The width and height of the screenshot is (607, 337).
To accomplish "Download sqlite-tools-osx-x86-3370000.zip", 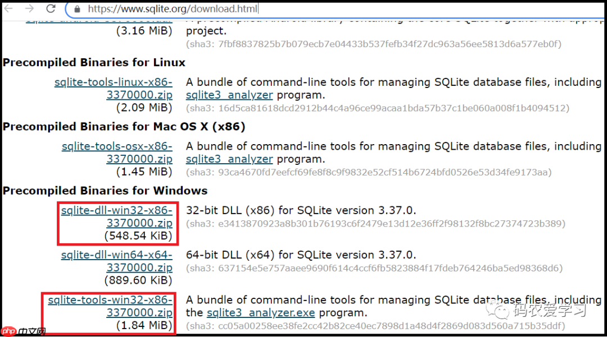I will 117,153.
